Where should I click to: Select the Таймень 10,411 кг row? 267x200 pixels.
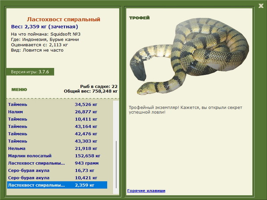(x=57, y=119)
